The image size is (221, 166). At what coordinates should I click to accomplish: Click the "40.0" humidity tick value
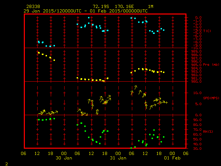click(197, 144)
